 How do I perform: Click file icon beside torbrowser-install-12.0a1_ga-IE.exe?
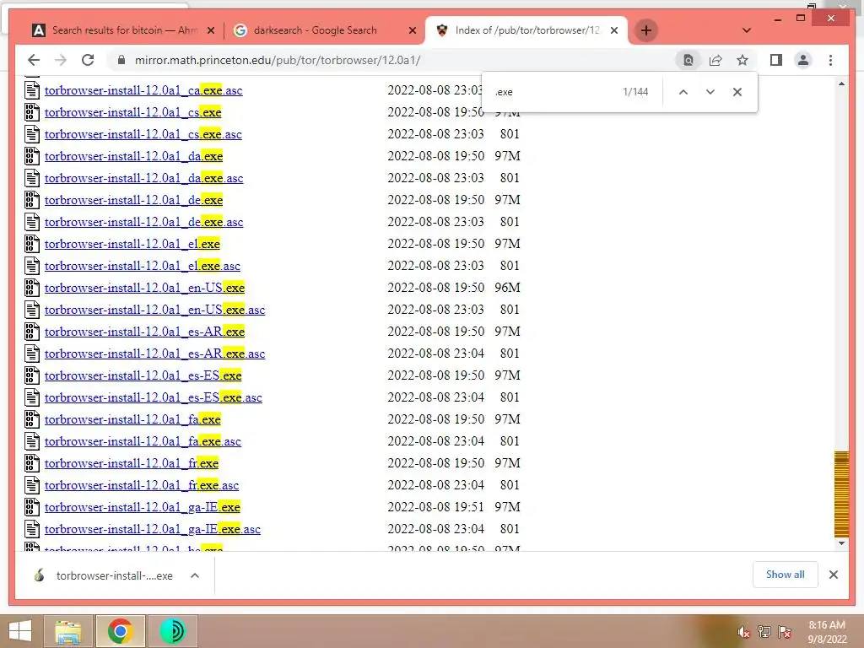(x=32, y=507)
